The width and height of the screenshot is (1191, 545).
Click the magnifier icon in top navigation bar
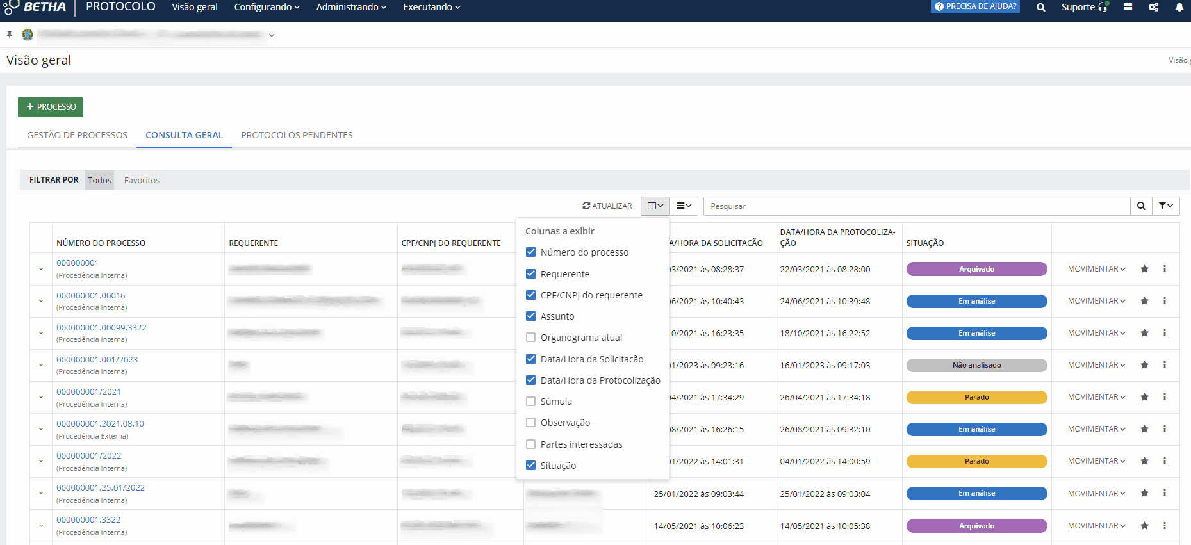tap(1040, 8)
